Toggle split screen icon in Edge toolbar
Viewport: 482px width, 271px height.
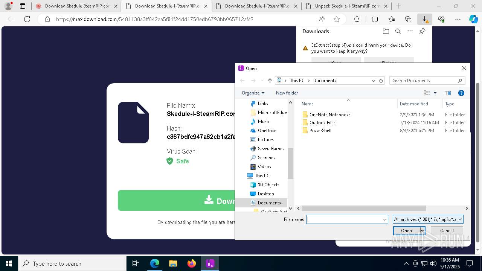point(375,19)
